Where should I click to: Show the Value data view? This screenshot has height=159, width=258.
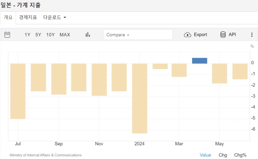(x=205, y=155)
